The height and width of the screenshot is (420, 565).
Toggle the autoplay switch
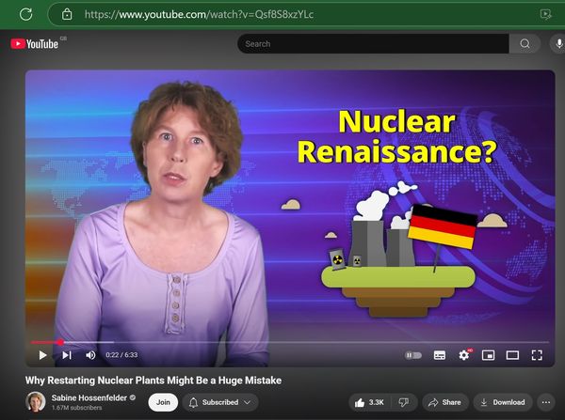[x=413, y=355]
